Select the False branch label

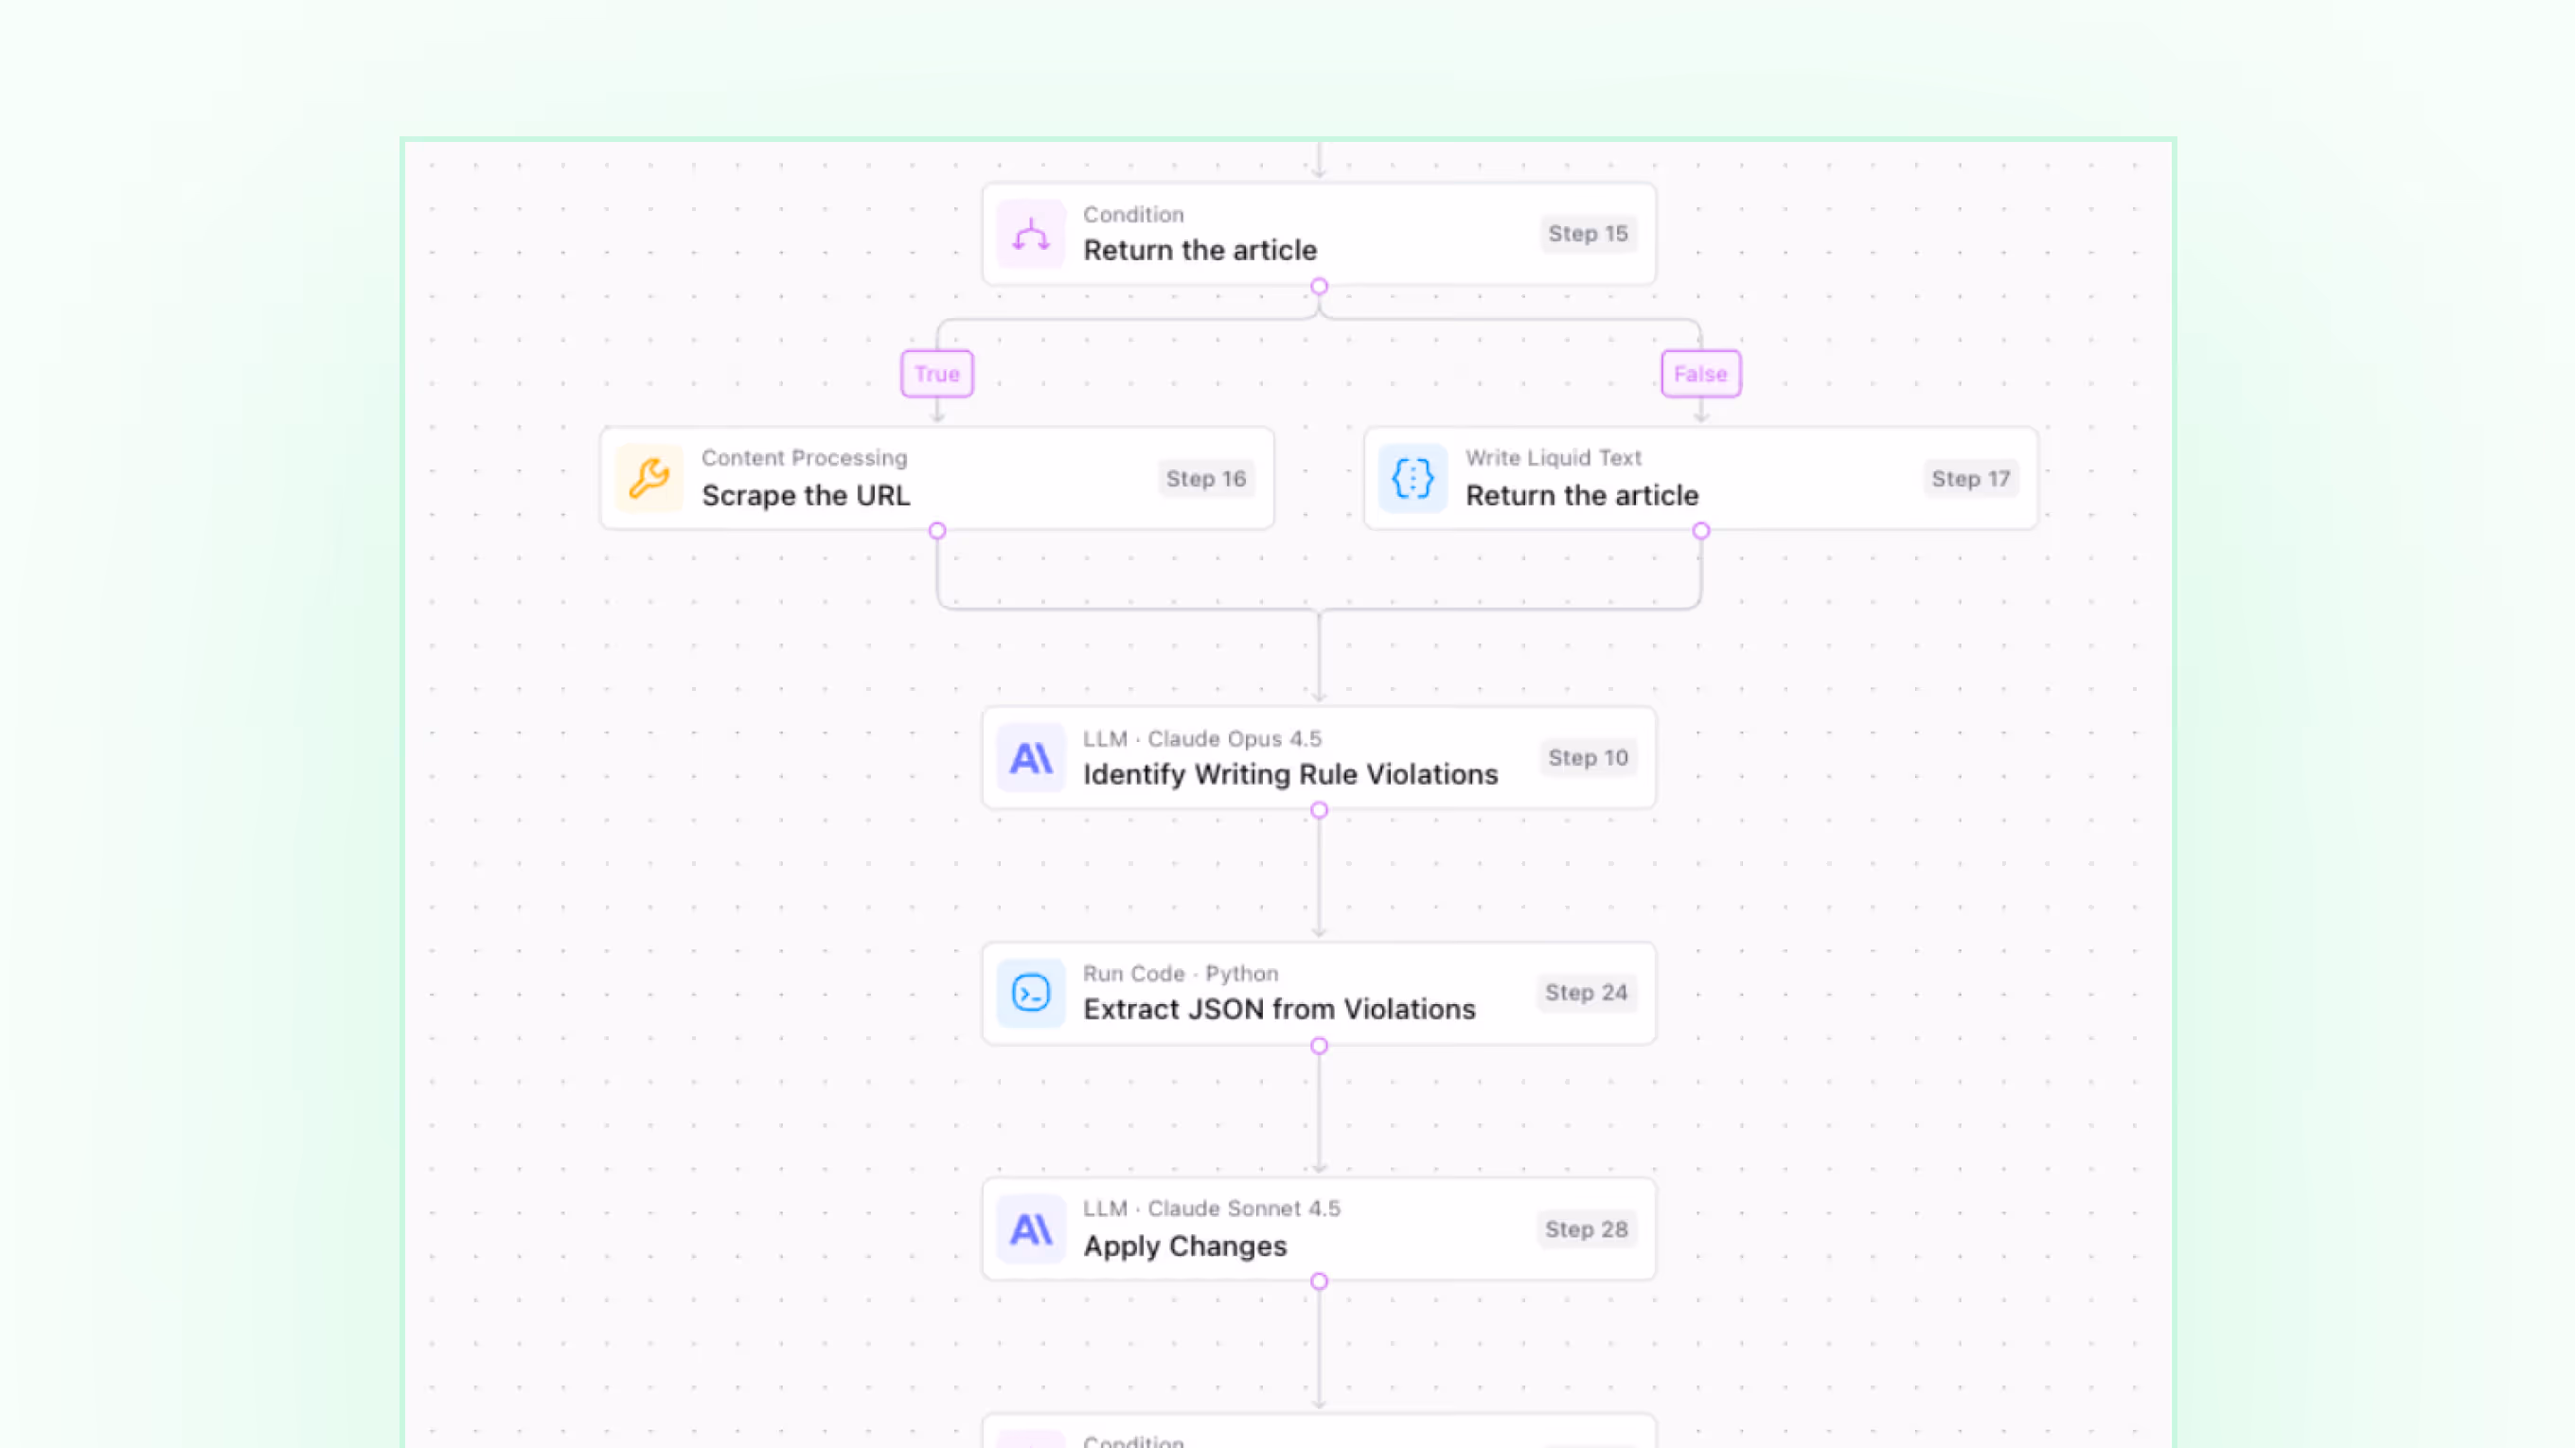[x=1700, y=374]
